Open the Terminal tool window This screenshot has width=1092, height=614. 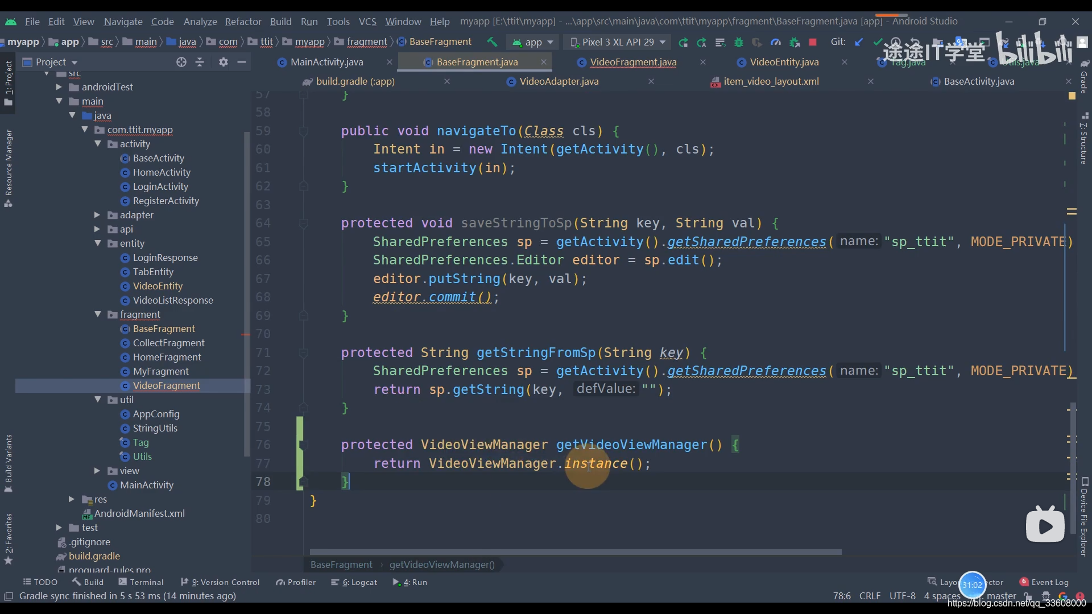coord(141,582)
